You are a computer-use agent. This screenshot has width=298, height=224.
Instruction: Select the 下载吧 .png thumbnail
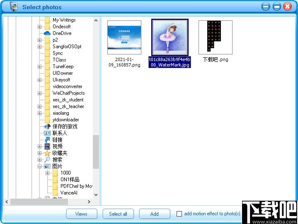[216, 37]
